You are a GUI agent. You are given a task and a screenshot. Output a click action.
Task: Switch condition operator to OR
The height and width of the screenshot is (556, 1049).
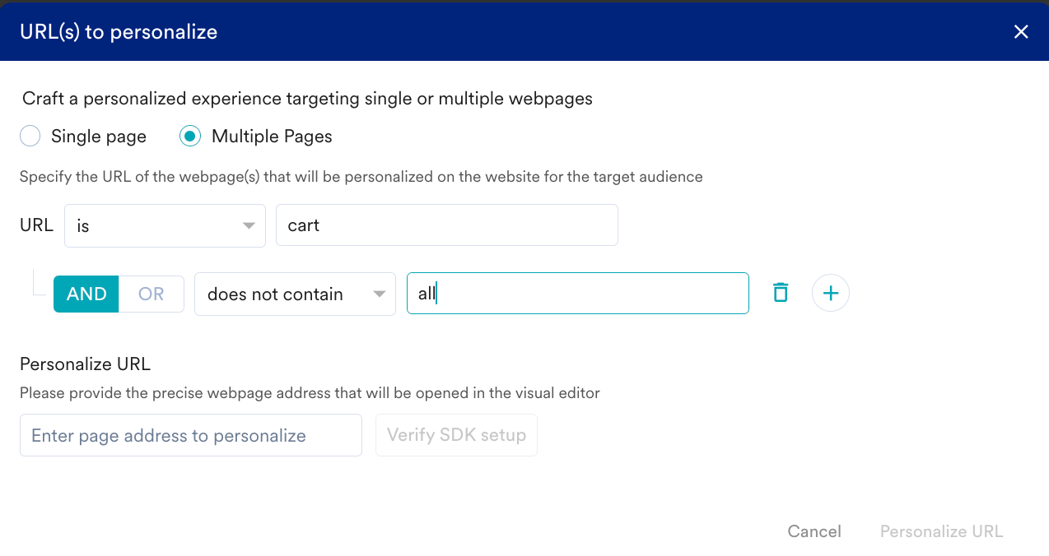pos(152,294)
